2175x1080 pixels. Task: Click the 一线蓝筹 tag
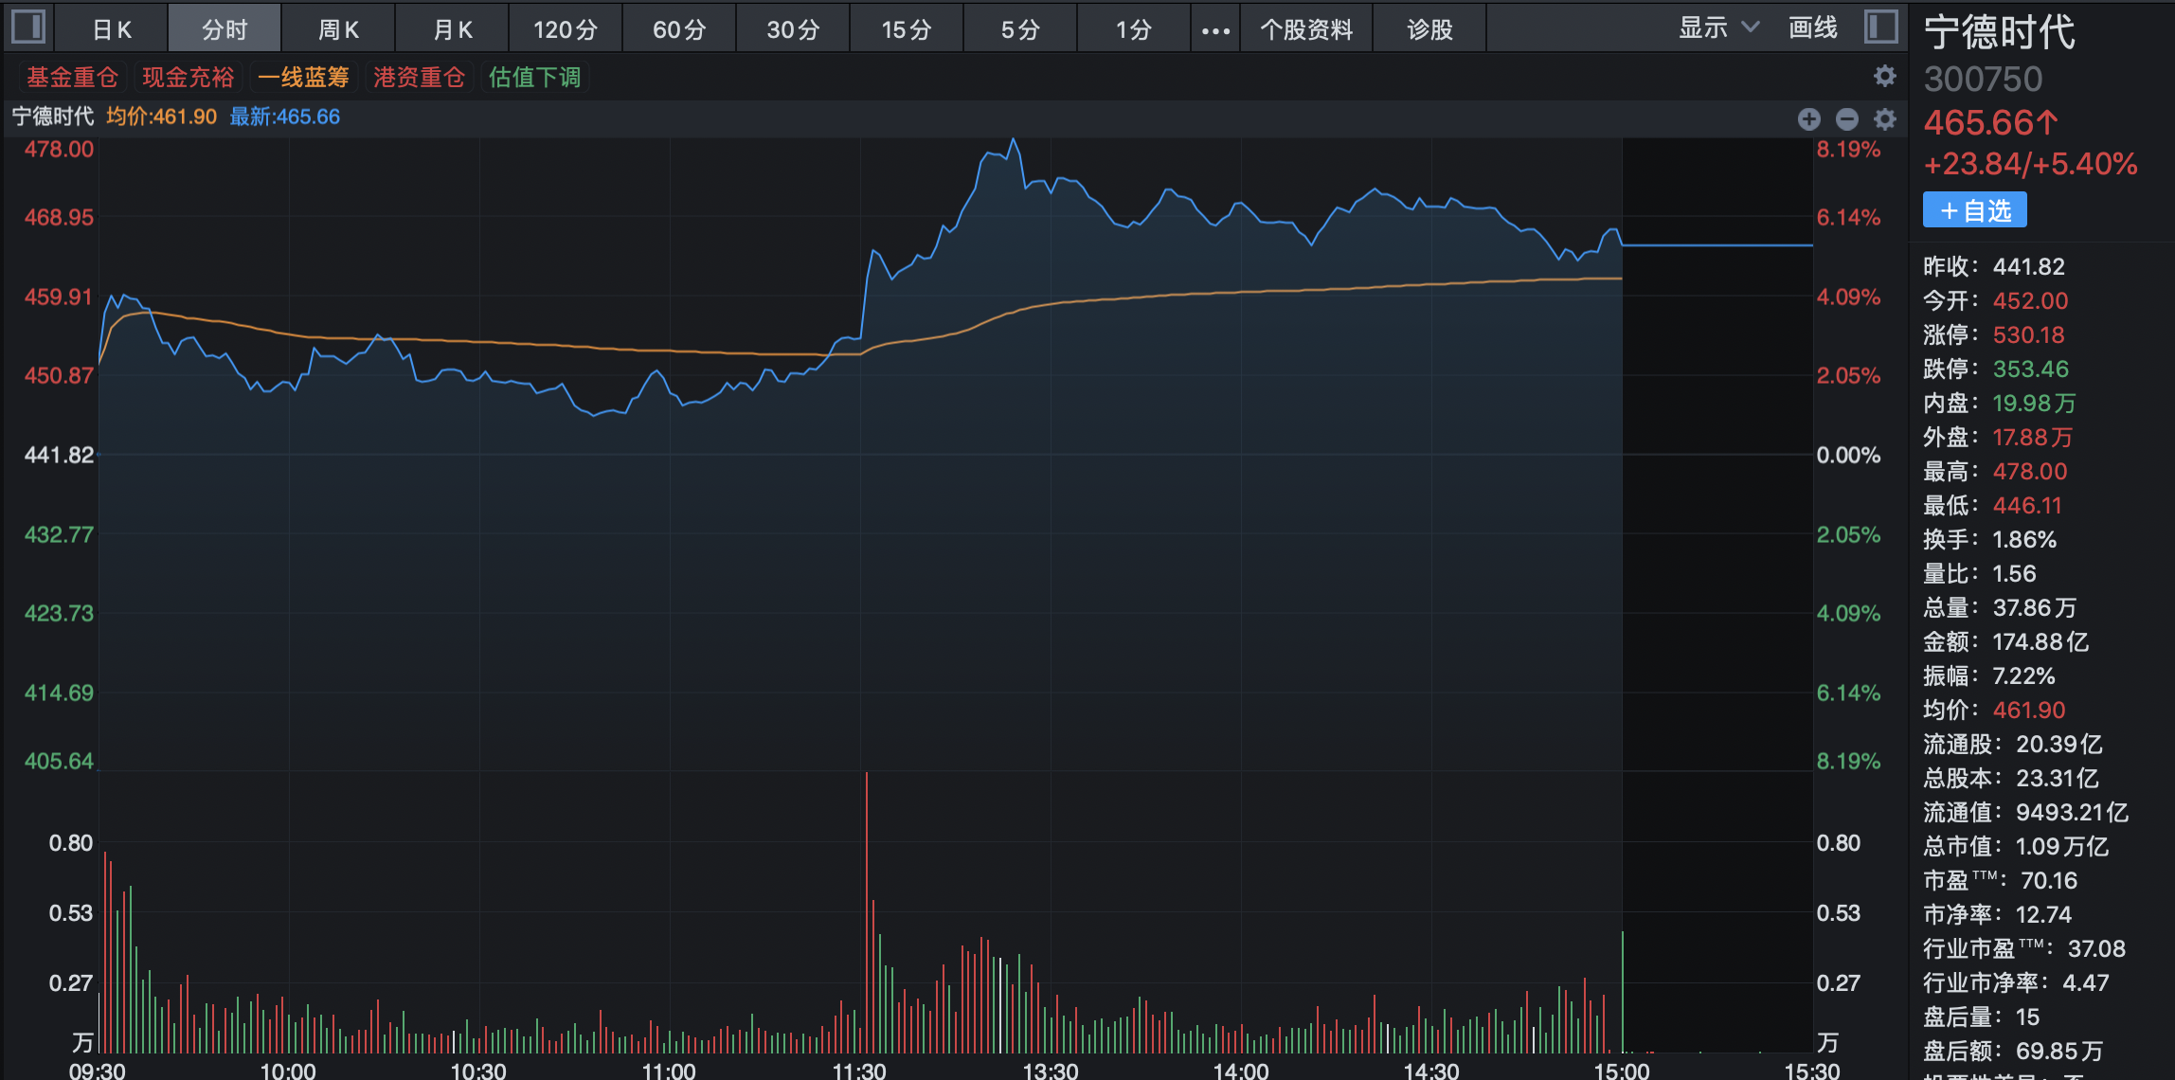(303, 77)
